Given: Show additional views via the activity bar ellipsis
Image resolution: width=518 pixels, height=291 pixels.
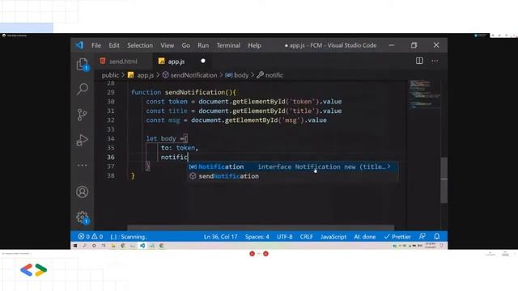Looking at the screenshot, I should pos(83,165).
